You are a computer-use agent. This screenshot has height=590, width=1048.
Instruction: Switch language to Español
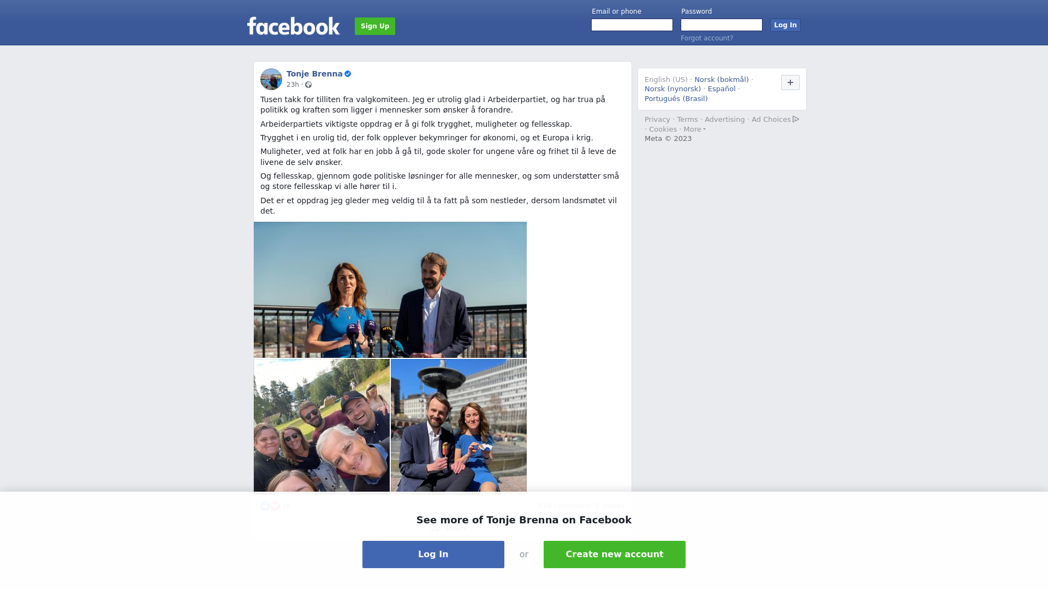click(722, 89)
